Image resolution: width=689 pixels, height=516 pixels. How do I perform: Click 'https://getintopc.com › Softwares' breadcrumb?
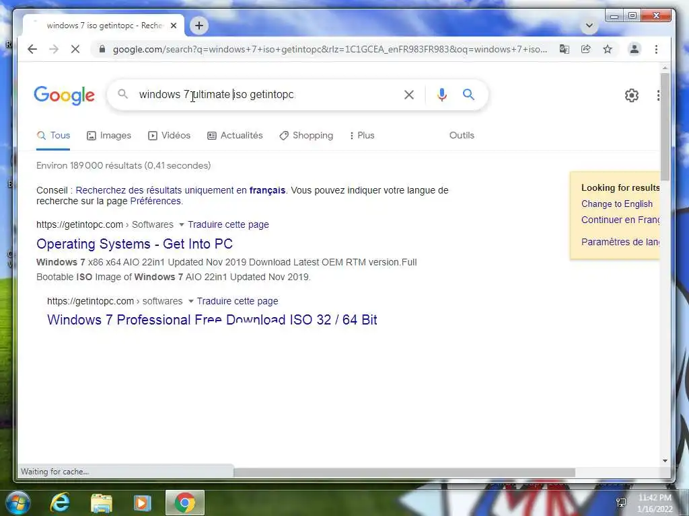[x=104, y=224]
